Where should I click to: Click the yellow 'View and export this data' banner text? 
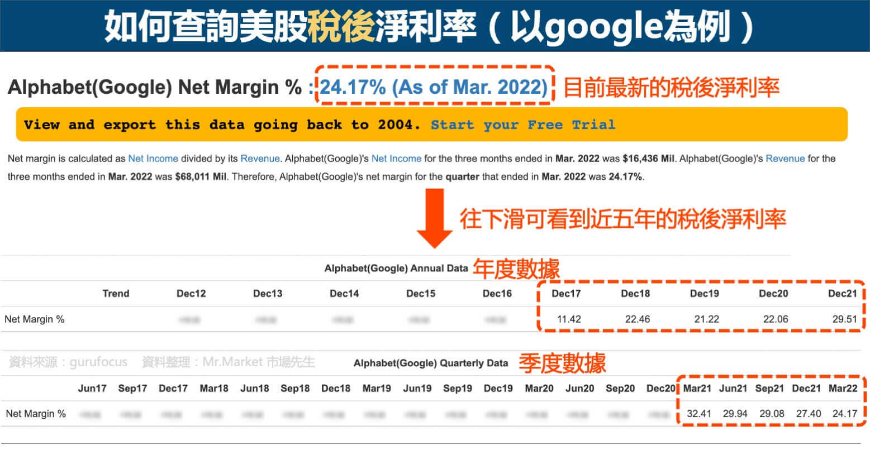[x=222, y=124]
